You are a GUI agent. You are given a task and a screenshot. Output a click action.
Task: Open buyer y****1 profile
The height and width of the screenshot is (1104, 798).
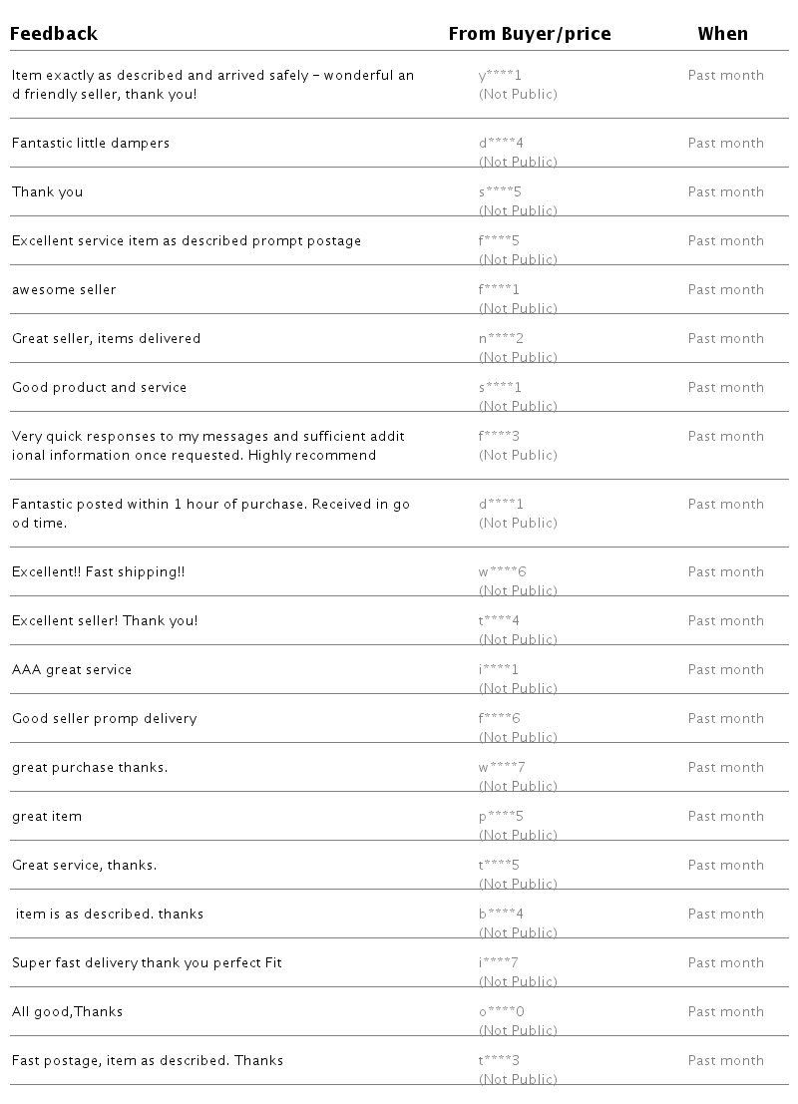tap(500, 76)
